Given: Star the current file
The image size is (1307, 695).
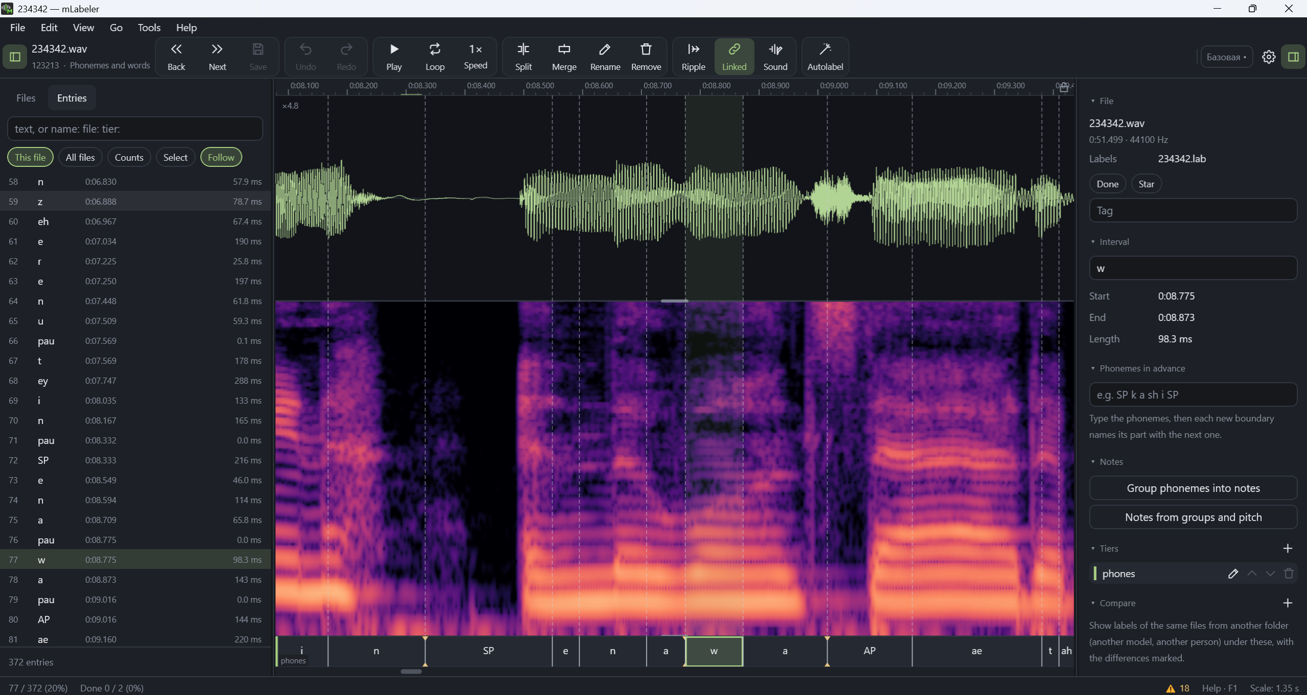Looking at the screenshot, I should click(x=1146, y=184).
